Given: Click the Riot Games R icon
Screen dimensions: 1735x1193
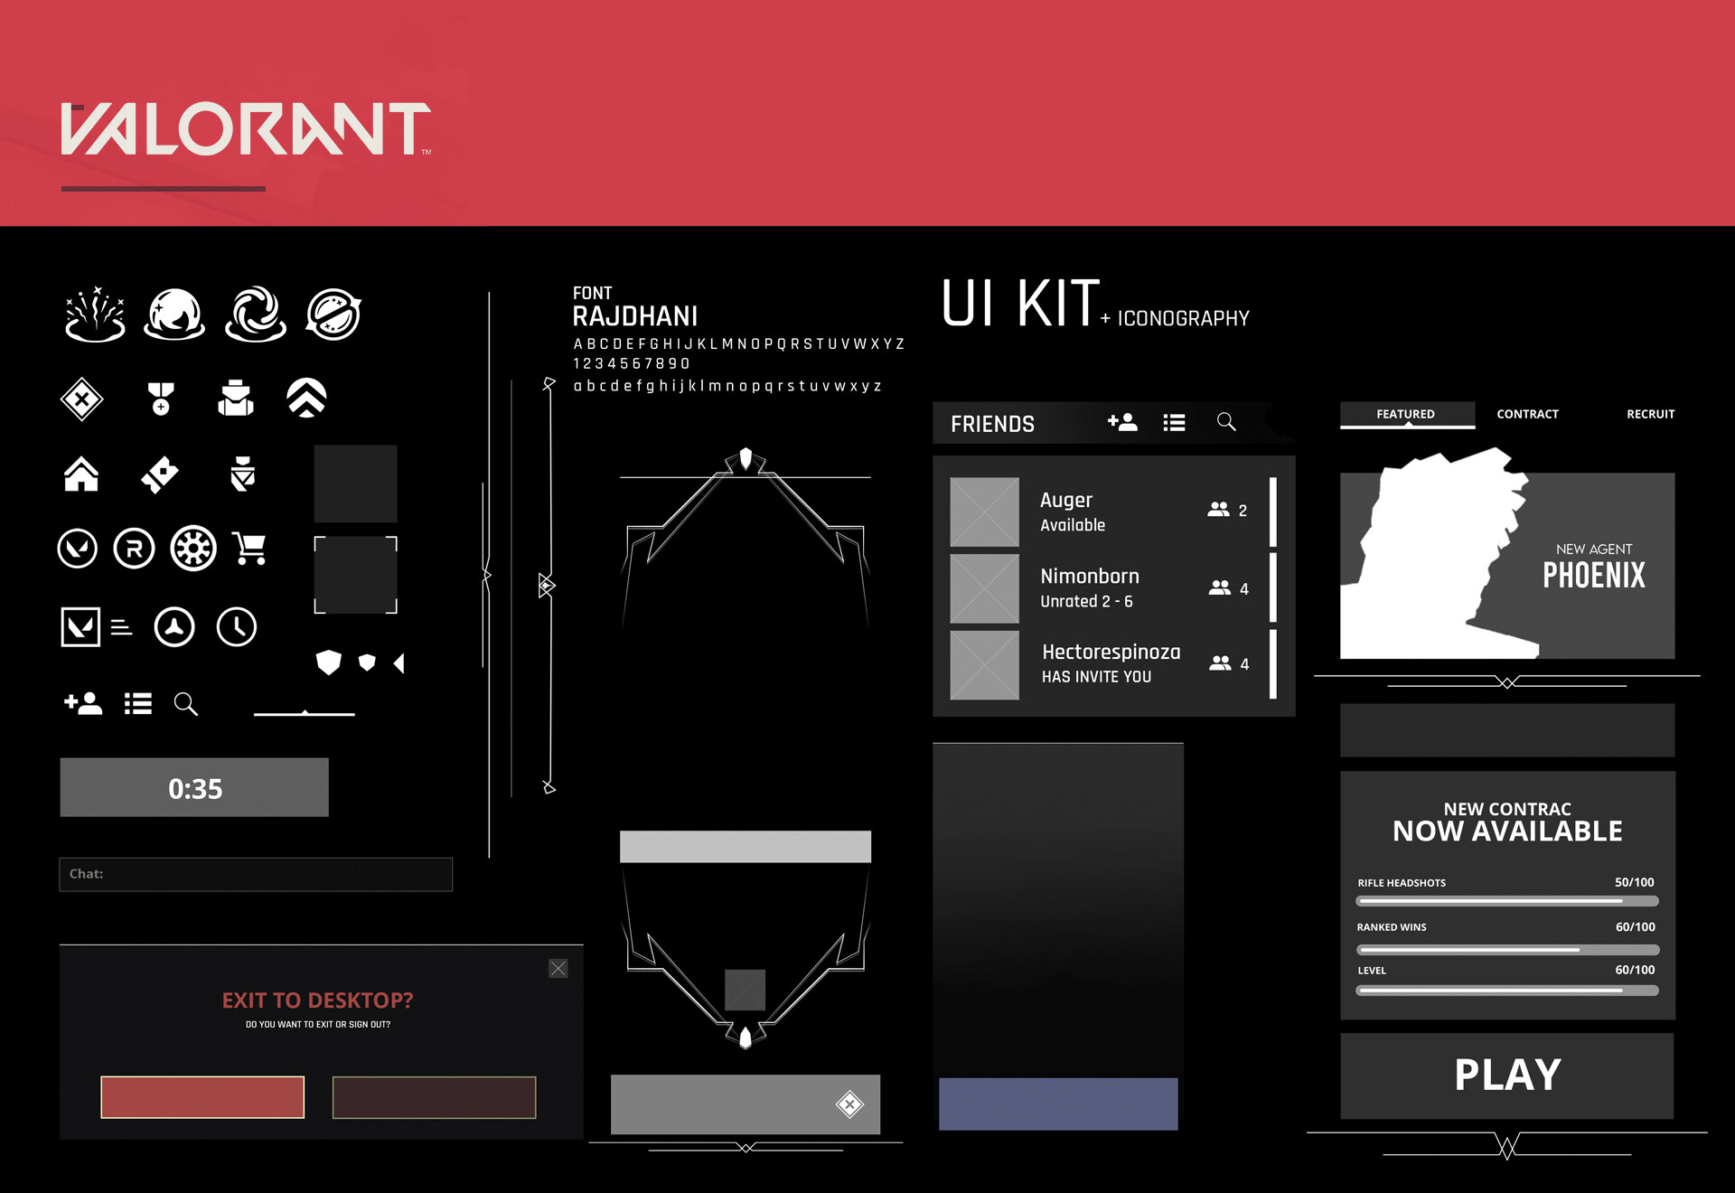Looking at the screenshot, I should (134, 550).
